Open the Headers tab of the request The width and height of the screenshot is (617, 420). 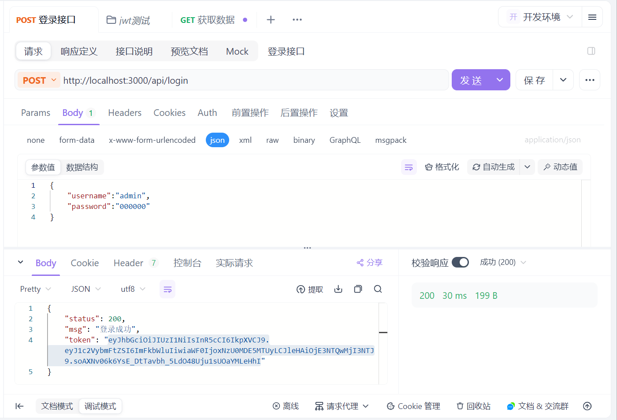click(x=125, y=113)
